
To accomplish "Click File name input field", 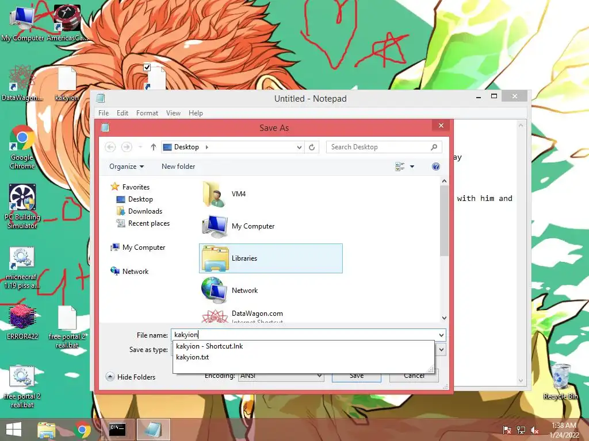I will pos(304,335).
